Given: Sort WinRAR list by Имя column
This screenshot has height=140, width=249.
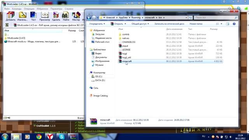Looking at the screenshot, I should coord(33,30).
